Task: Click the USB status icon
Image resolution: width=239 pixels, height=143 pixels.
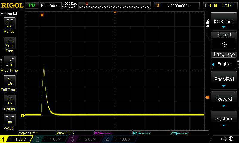Action: [223, 139]
